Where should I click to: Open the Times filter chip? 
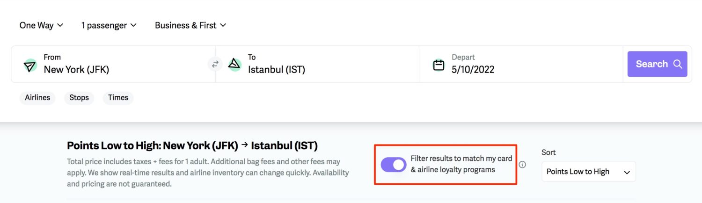118,98
